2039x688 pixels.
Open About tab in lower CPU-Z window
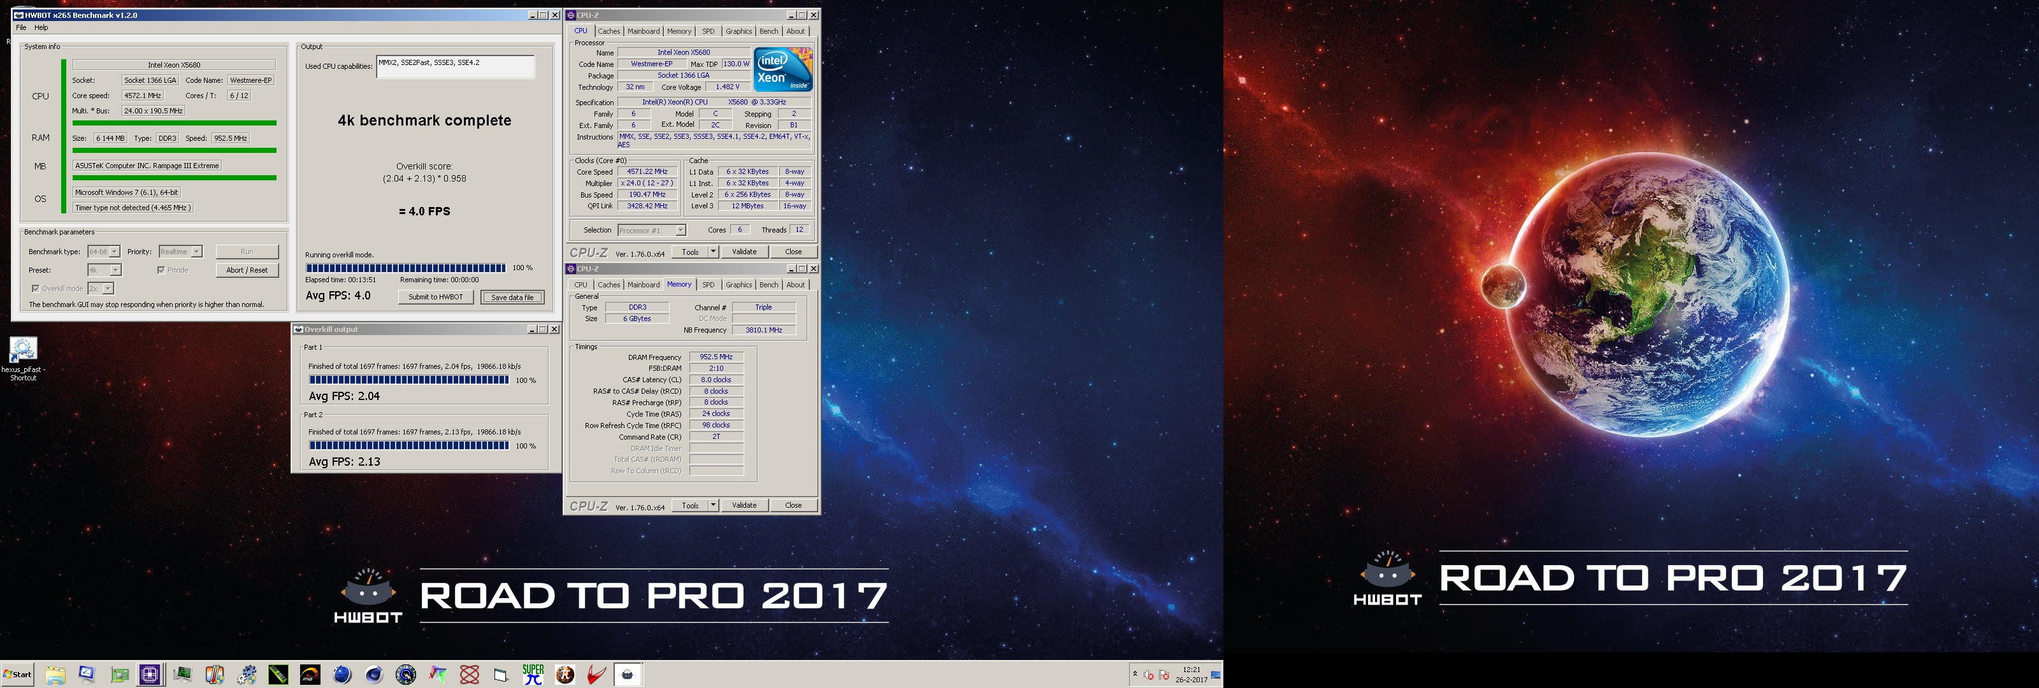point(795,285)
